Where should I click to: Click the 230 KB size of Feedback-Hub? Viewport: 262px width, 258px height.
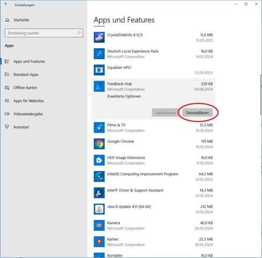207,84
